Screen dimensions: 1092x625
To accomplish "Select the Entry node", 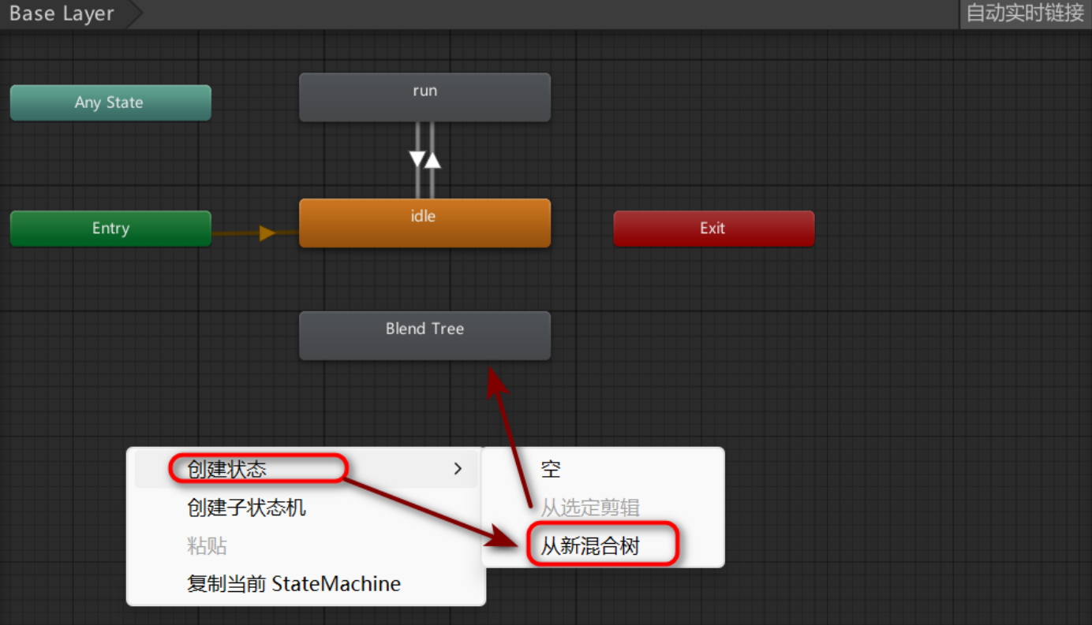I will 110,229.
